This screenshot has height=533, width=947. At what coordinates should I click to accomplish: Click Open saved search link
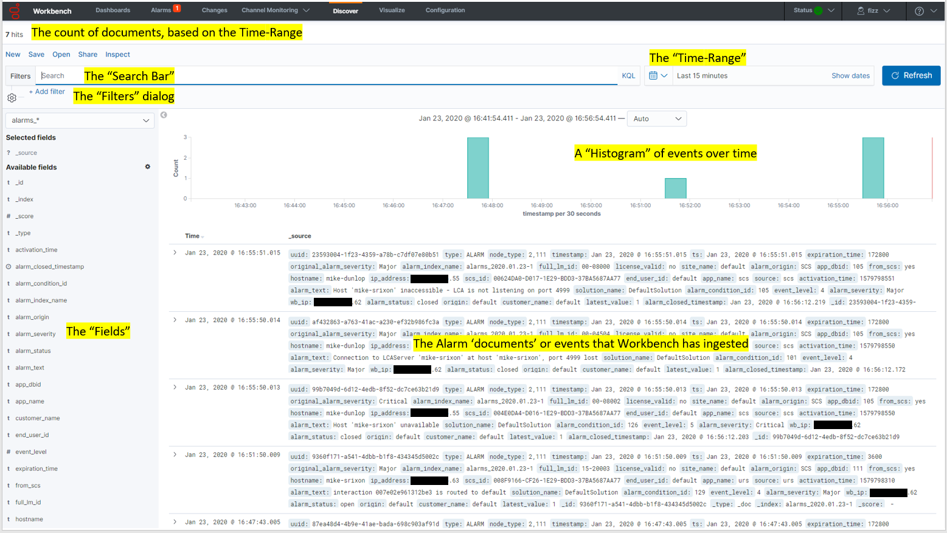(61, 55)
